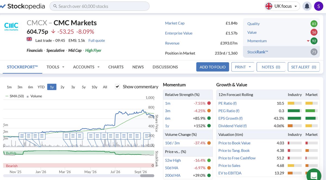Click the 50d MA link
This screenshot has width=326, height=180.
[172, 168]
